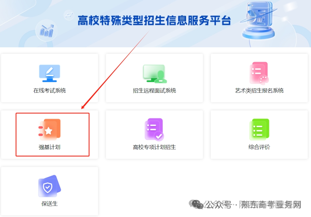This screenshot has height=217, width=311.
Task: Select the blue 保送生 shield icon
Action: [50, 186]
